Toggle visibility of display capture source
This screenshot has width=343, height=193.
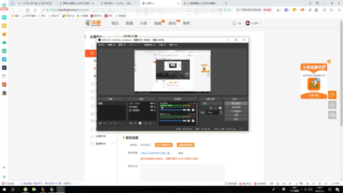[151, 110]
